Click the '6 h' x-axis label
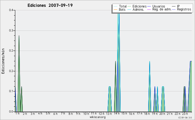 tap(55, 114)
